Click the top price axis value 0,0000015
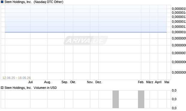Viewport: 186px width, 111px height. click(x=179, y=9)
